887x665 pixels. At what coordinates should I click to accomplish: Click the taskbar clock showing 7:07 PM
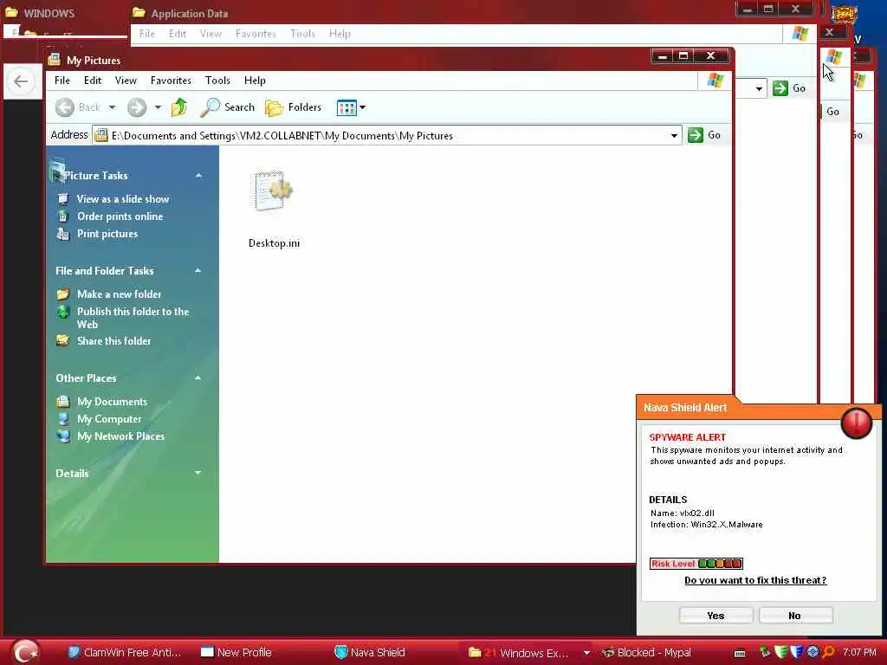[859, 653]
